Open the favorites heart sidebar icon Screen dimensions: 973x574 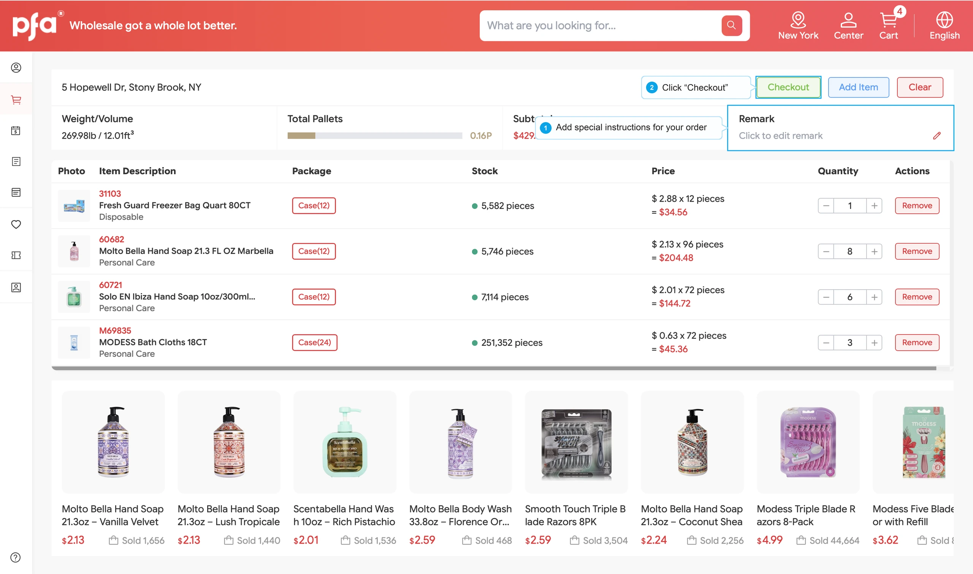(16, 224)
